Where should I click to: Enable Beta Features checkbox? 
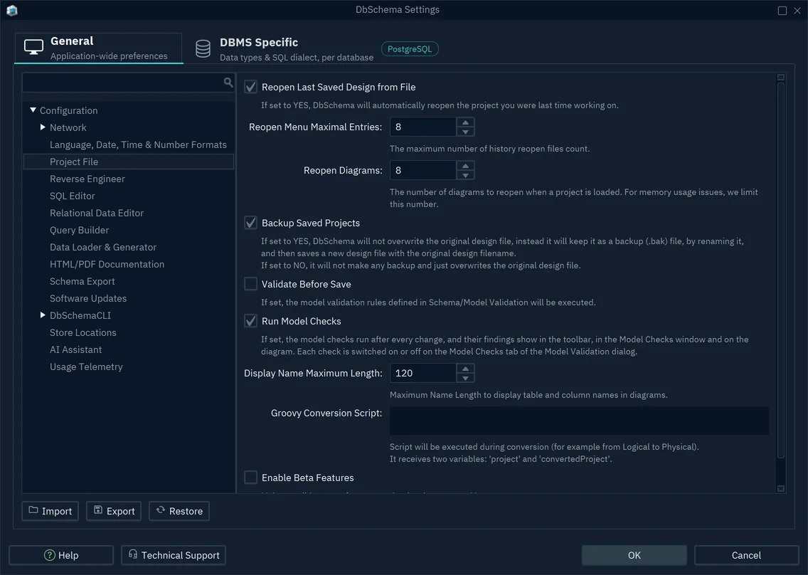(x=250, y=478)
